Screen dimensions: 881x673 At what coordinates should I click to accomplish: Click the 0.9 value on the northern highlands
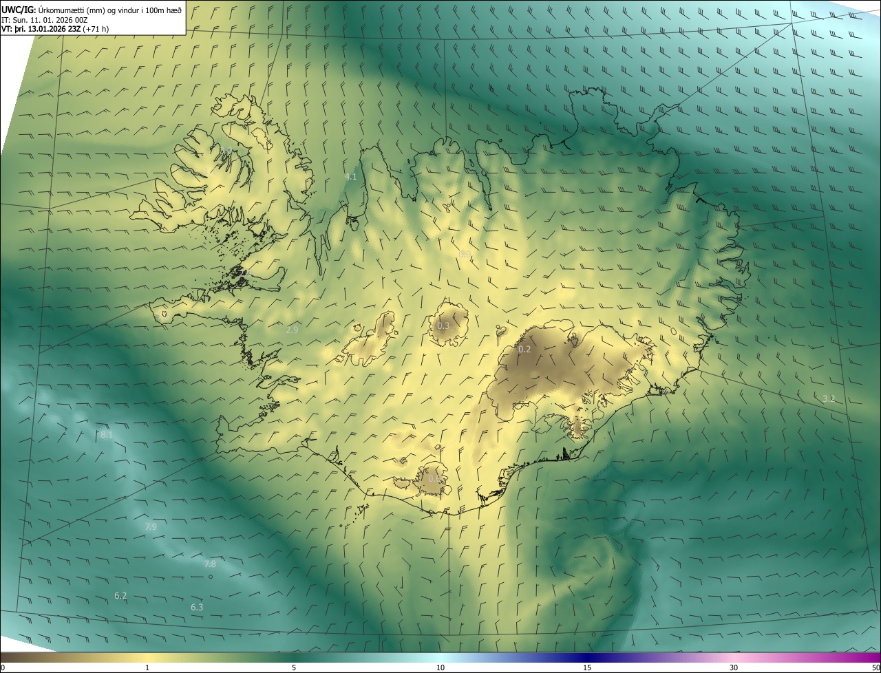coord(465,254)
